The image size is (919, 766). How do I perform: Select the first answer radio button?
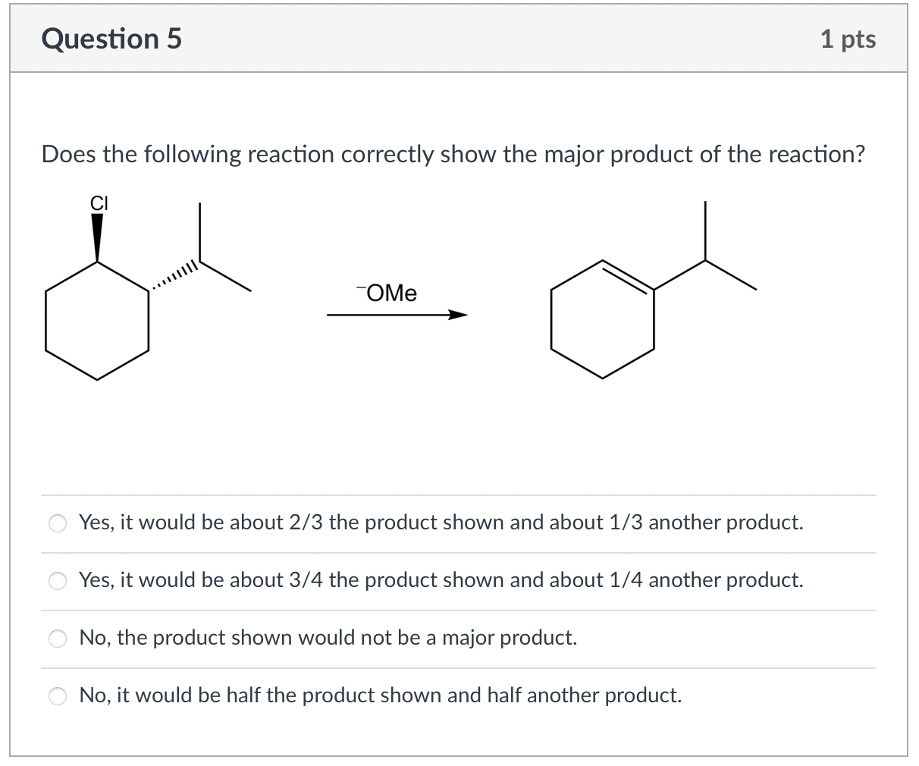[x=57, y=523]
